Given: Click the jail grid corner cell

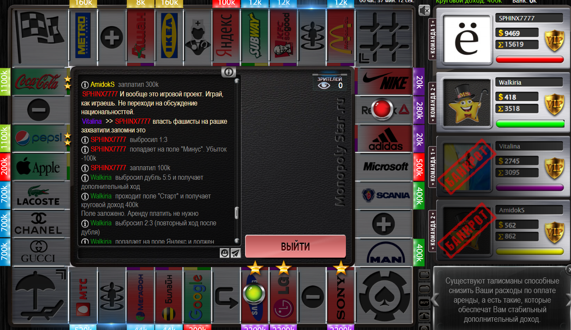Looking at the screenshot, I should click(384, 36).
